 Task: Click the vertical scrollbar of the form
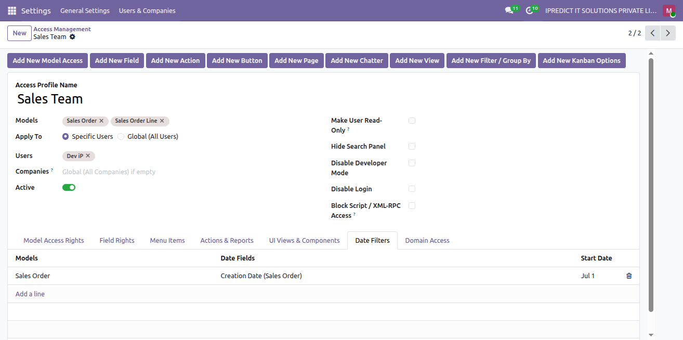pyautogui.click(x=651, y=185)
